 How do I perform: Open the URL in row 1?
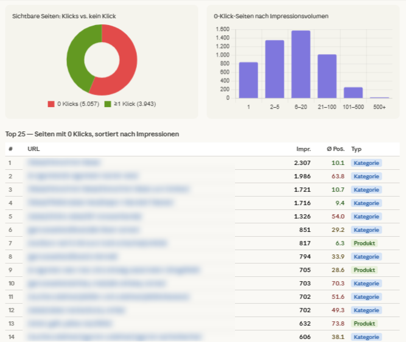point(65,162)
